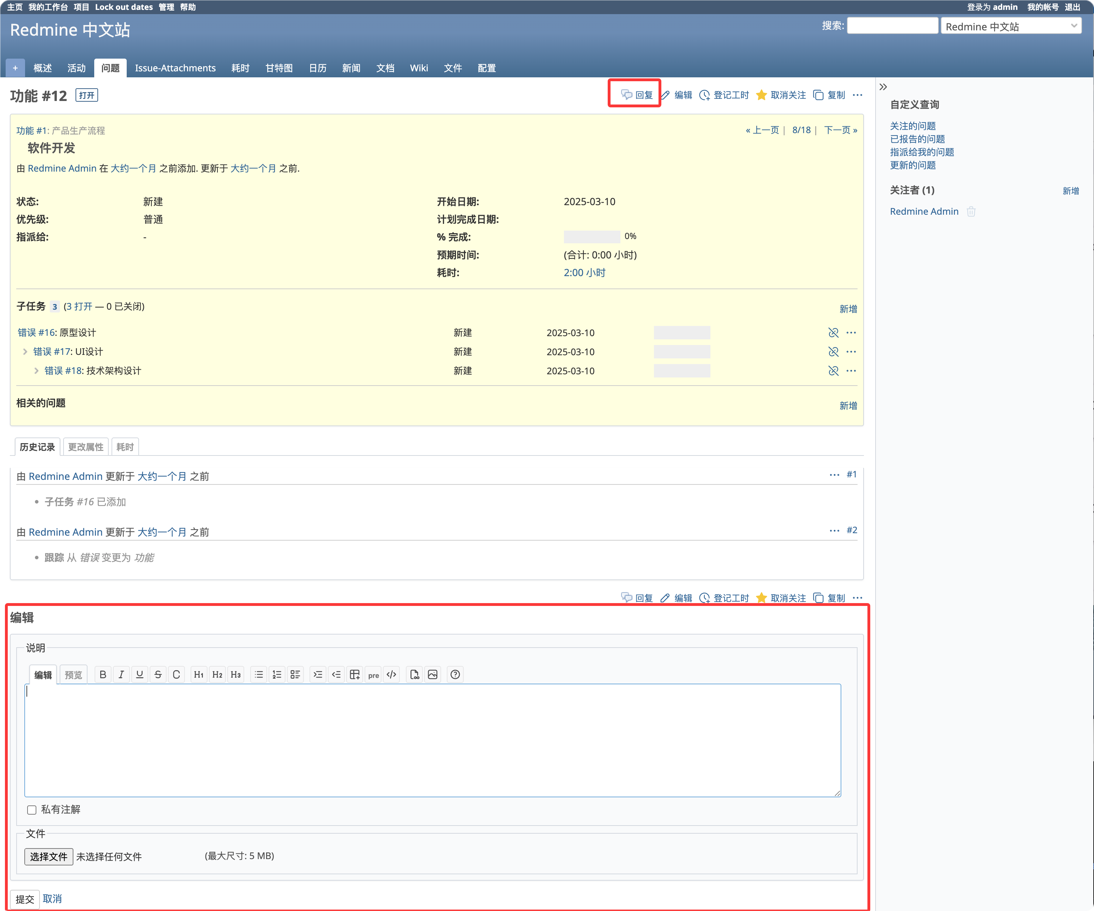Insert heading level 1

[x=198, y=674]
